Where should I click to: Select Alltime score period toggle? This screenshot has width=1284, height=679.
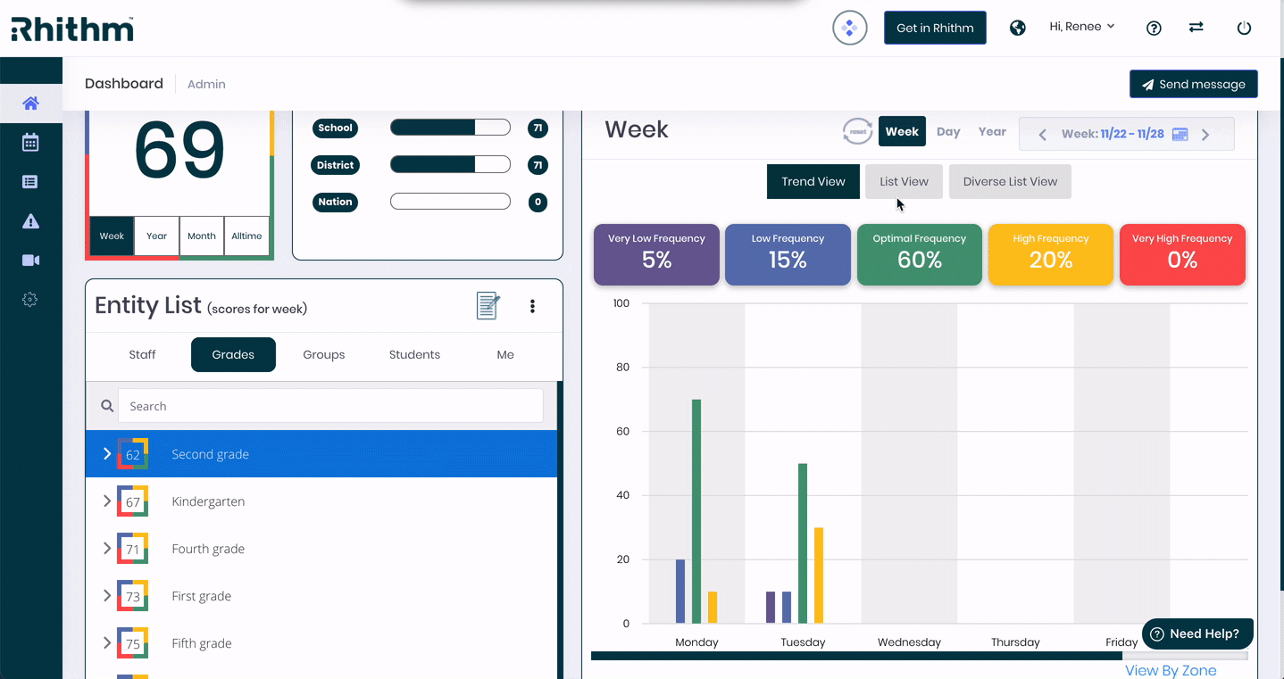point(246,236)
